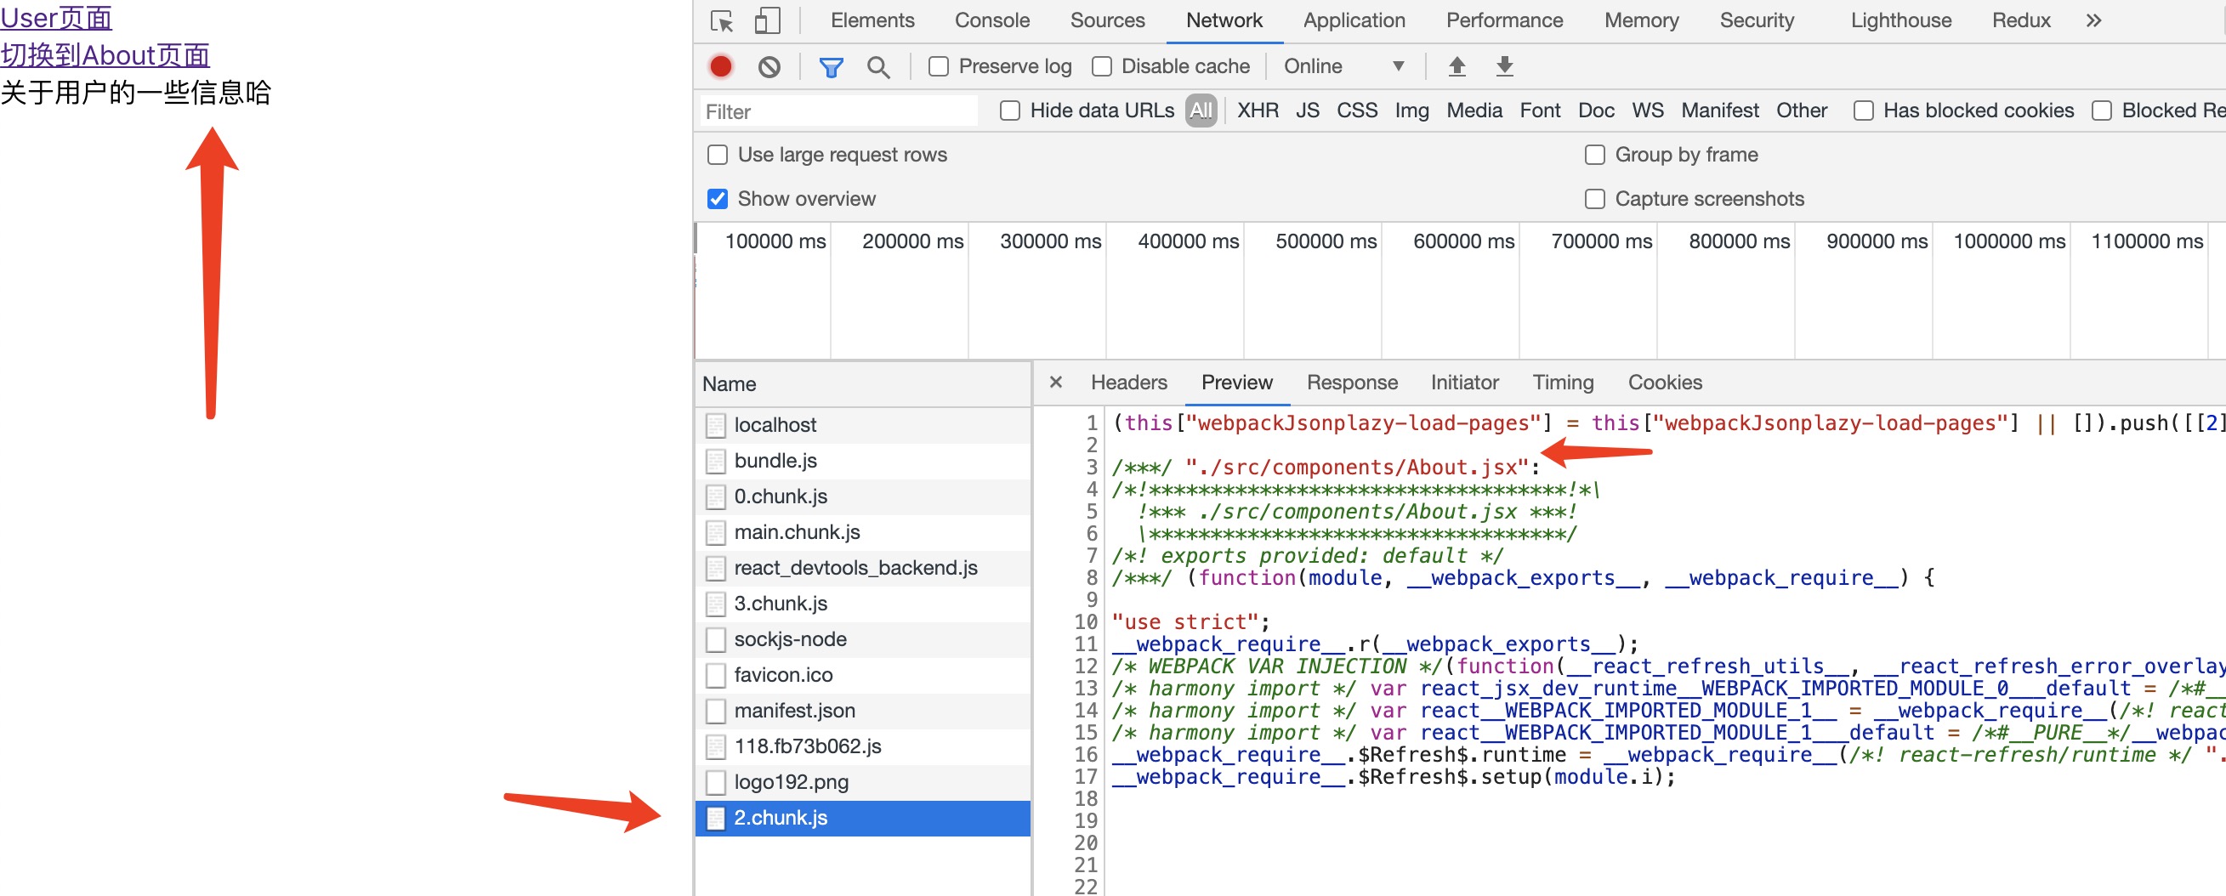Open the User页面 link

(56, 17)
